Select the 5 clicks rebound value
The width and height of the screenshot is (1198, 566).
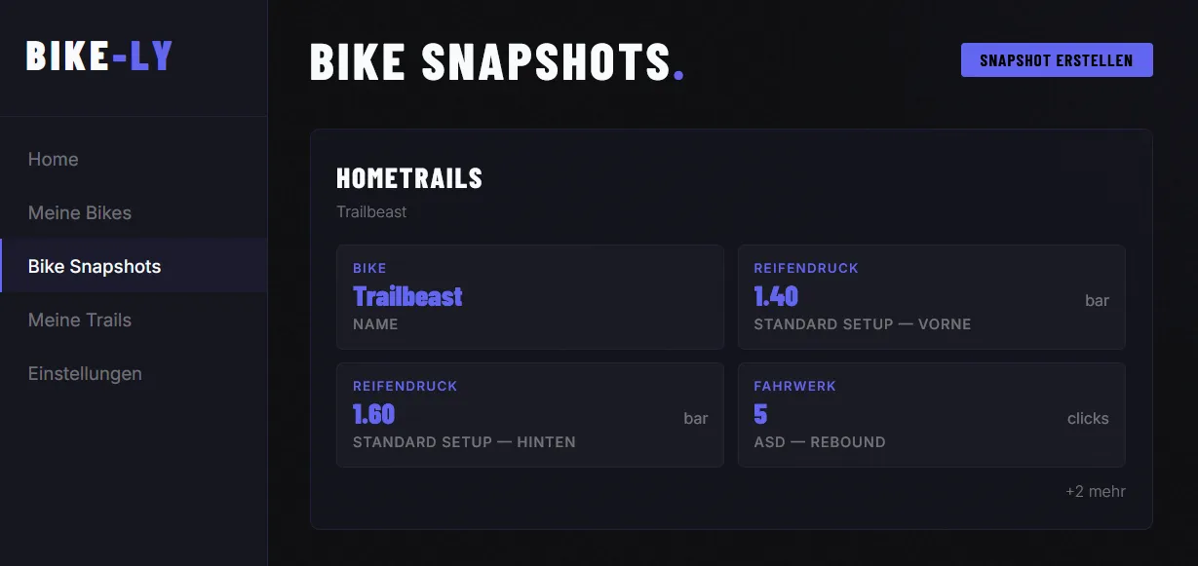click(759, 414)
